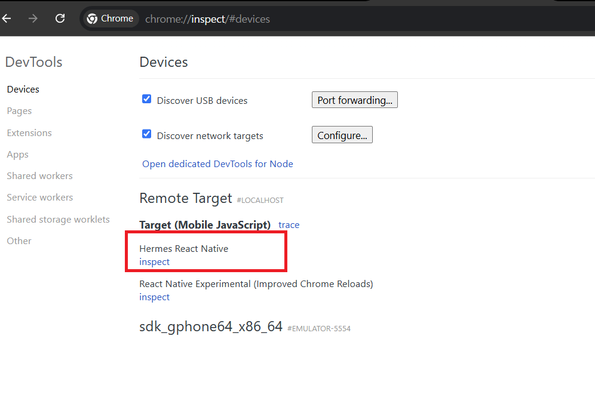Inspect the Hermes React Native target

point(154,261)
